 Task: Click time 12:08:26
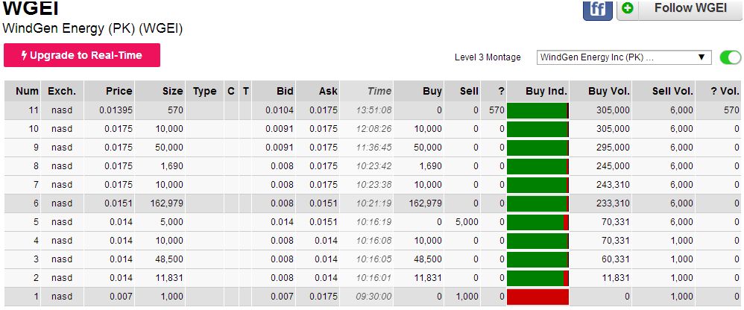(374, 129)
